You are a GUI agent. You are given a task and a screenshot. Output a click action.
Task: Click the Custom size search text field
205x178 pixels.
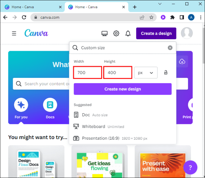coord(123,48)
